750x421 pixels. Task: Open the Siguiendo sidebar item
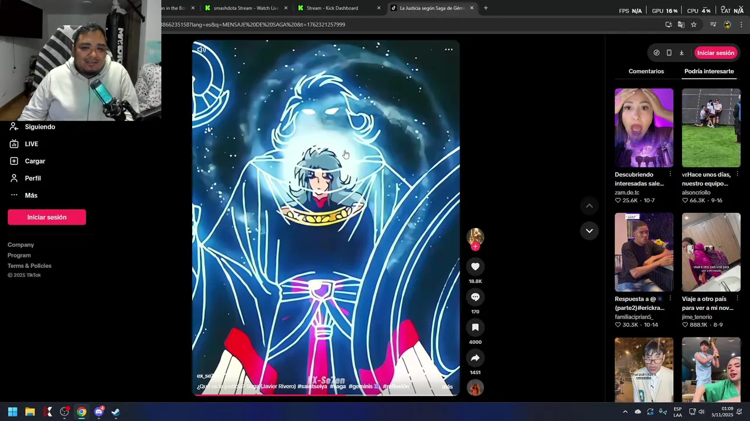point(40,127)
